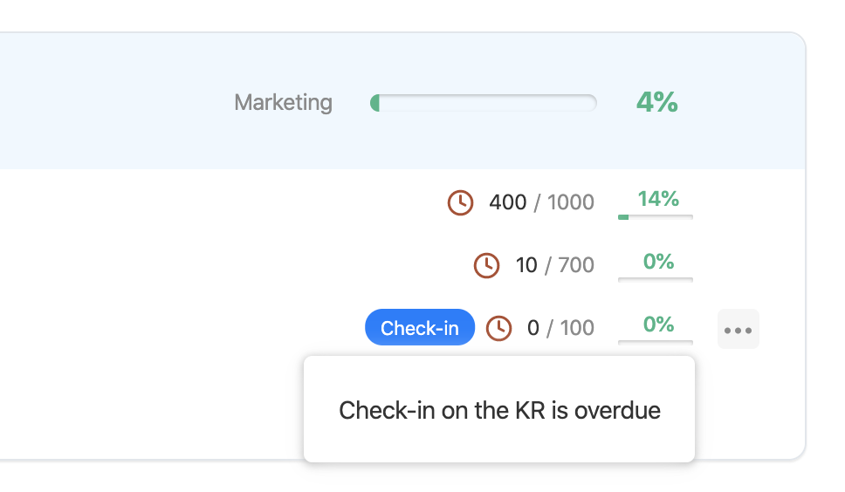Click the 0% beside 10 / 700
Viewport: 845px width, 492px height.
click(658, 261)
